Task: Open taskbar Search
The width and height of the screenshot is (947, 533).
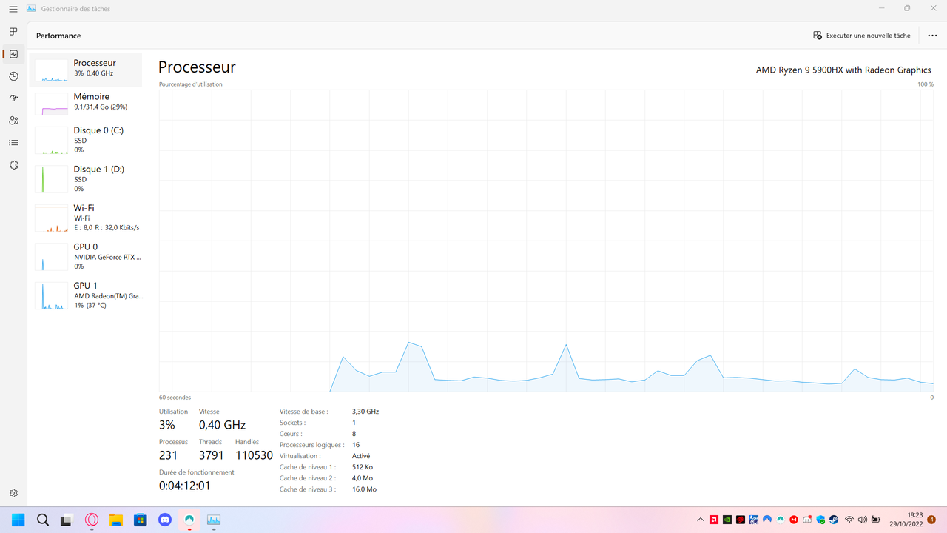Action: 42,520
